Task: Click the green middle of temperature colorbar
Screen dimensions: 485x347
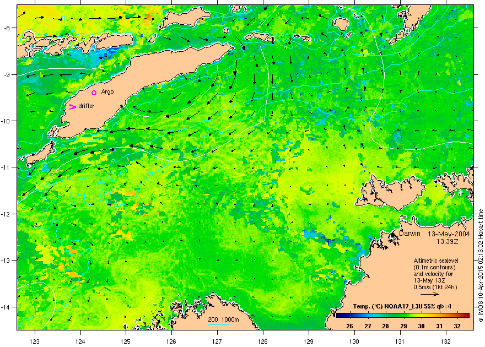Action: click(403, 316)
